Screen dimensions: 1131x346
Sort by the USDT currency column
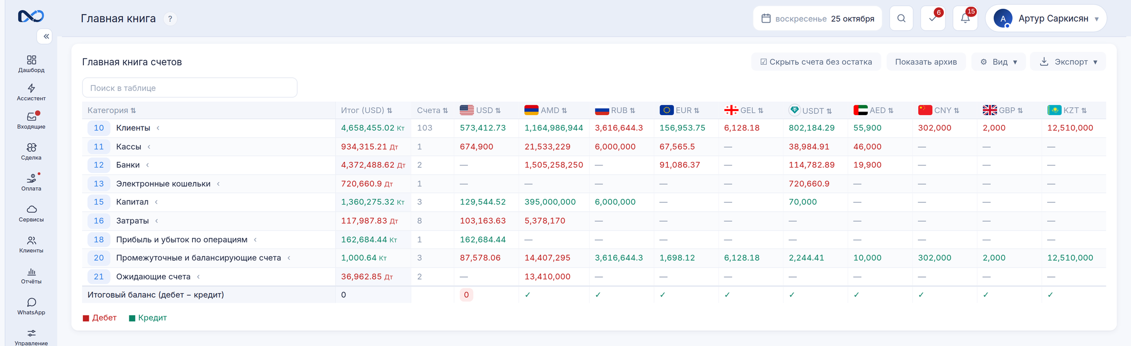[x=810, y=111]
